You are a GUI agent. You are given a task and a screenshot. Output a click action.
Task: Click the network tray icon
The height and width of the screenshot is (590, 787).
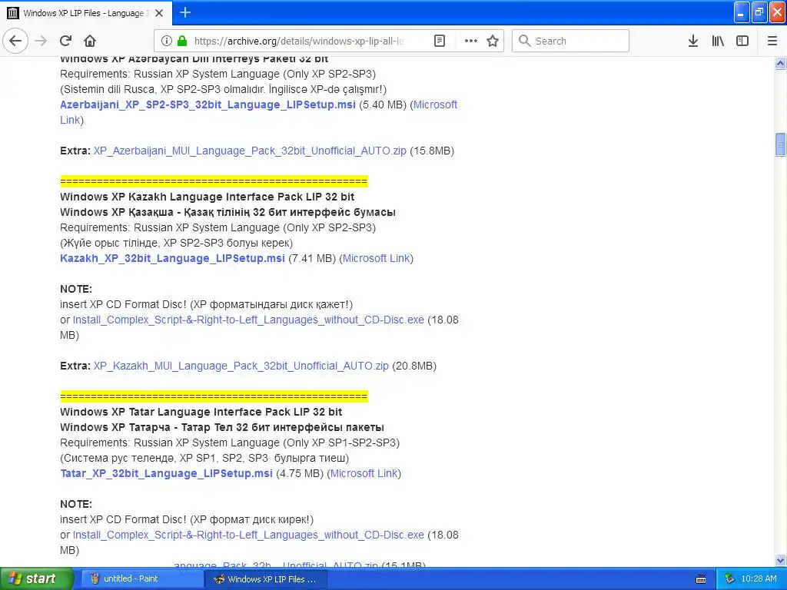[x=729, y=579]
